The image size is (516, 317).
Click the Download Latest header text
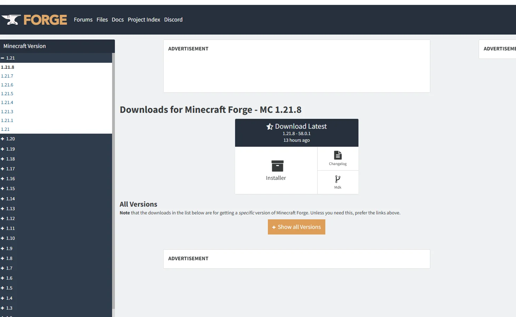301,126
